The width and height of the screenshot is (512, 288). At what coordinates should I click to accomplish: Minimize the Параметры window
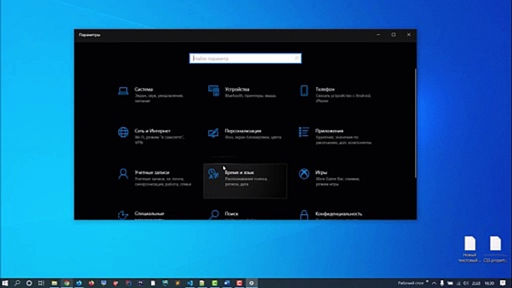click(378, 35)
